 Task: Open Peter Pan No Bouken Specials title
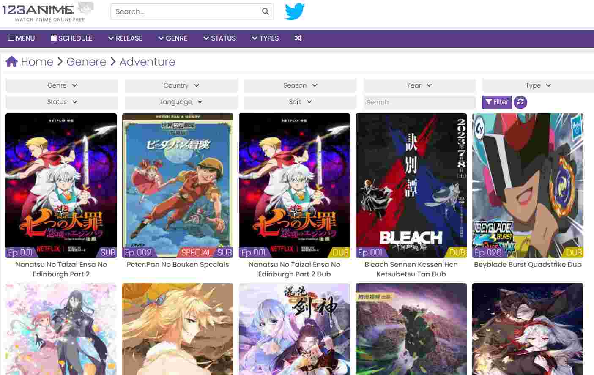click(178, 265)
